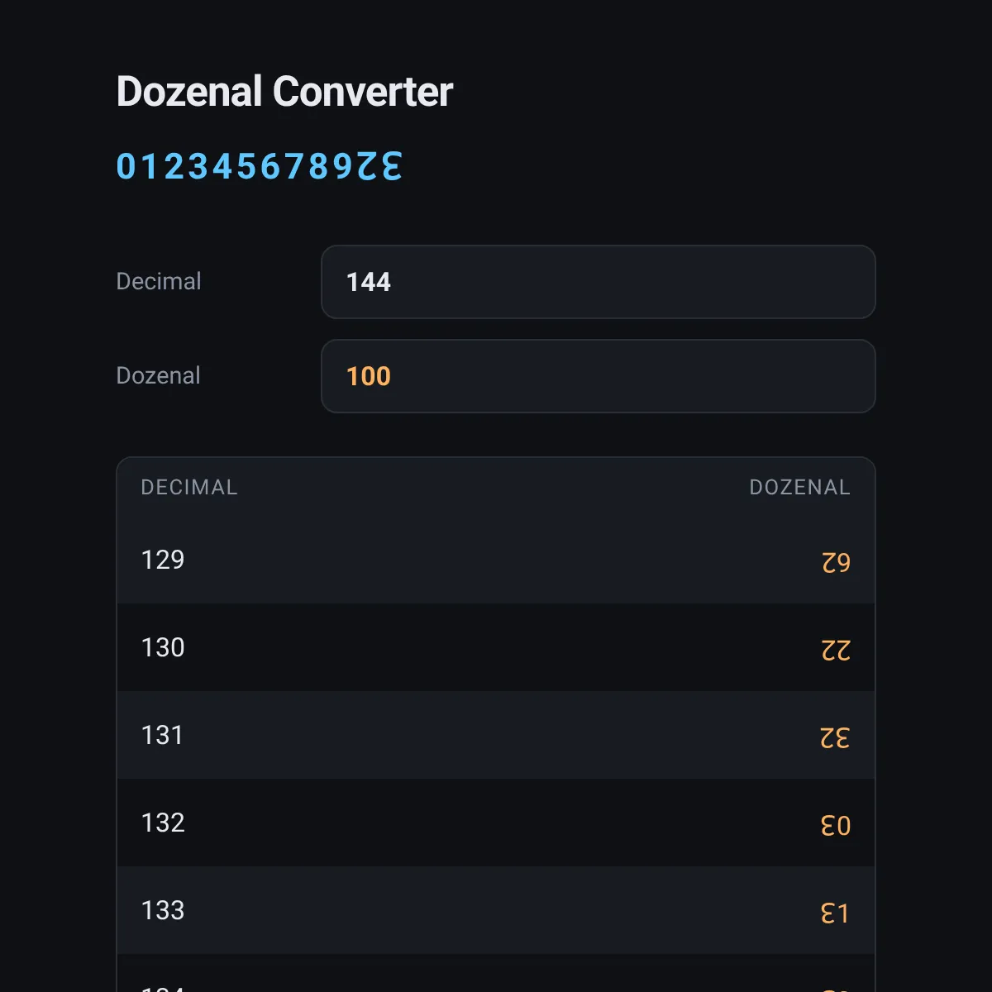Image resolution: width=992 pixels, height=992 pixels.
Task: Click the Decimal field label
Action: (x=159, y=281)
